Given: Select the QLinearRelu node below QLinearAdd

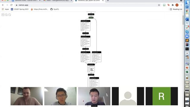Looking at the screenshot, I should point(91,75).
